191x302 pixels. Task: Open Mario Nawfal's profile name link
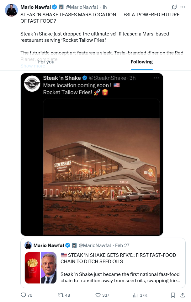(x=34, y=7)
